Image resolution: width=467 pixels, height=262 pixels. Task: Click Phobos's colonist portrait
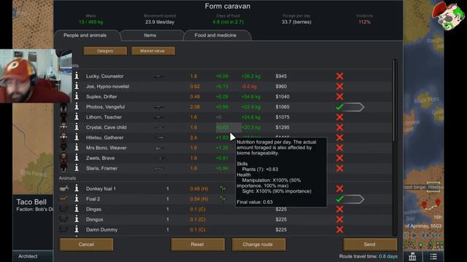coord(63,107)
